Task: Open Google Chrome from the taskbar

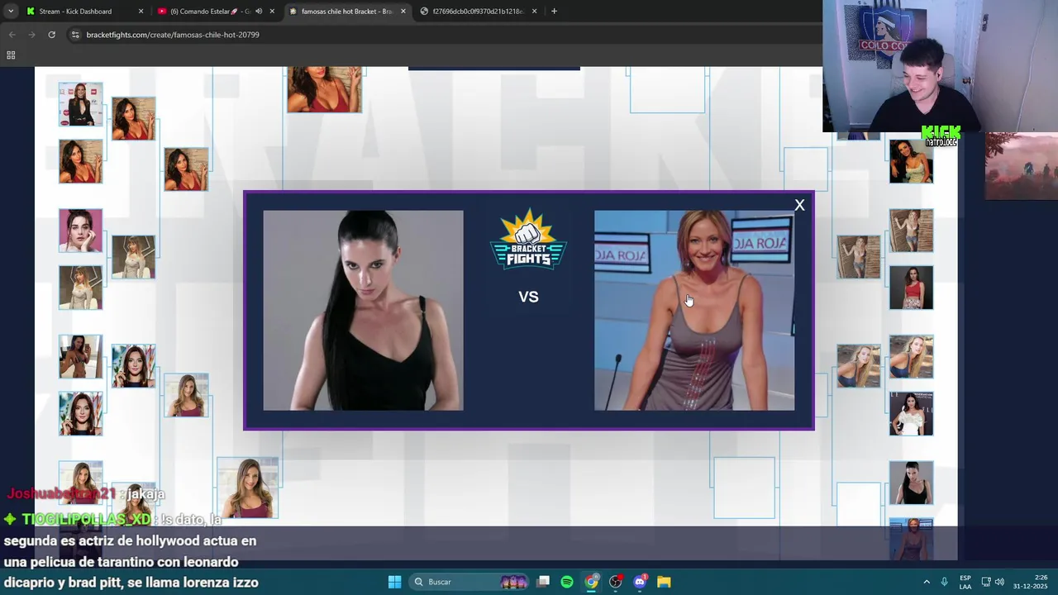Action: coord(591,582)
